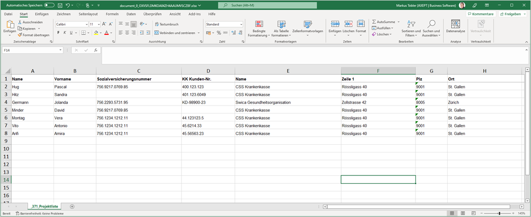The width and height of the screenshot is (531, 217).
Task: Toggle Automatisches Speichern switch
Action: point(49,5)
